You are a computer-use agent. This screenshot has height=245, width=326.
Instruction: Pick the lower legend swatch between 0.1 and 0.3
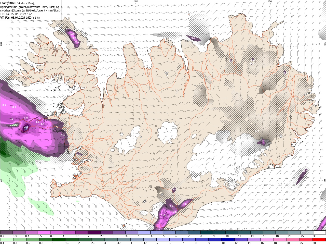click(x=7, y=240)
